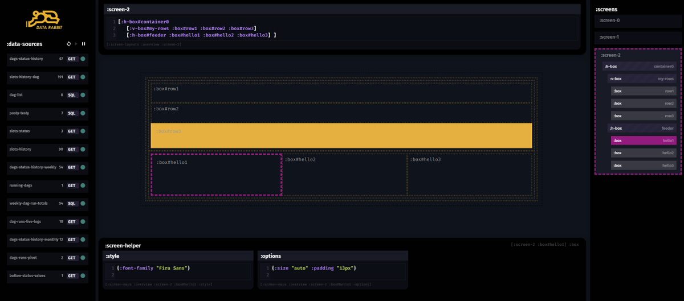Click the status dot for dags-runs-pivot
The image size is (684, 301).
coord(83,258)
